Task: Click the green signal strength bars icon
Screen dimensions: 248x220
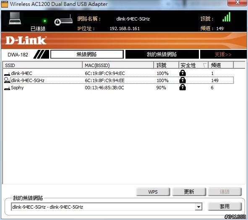Action: 226,17
